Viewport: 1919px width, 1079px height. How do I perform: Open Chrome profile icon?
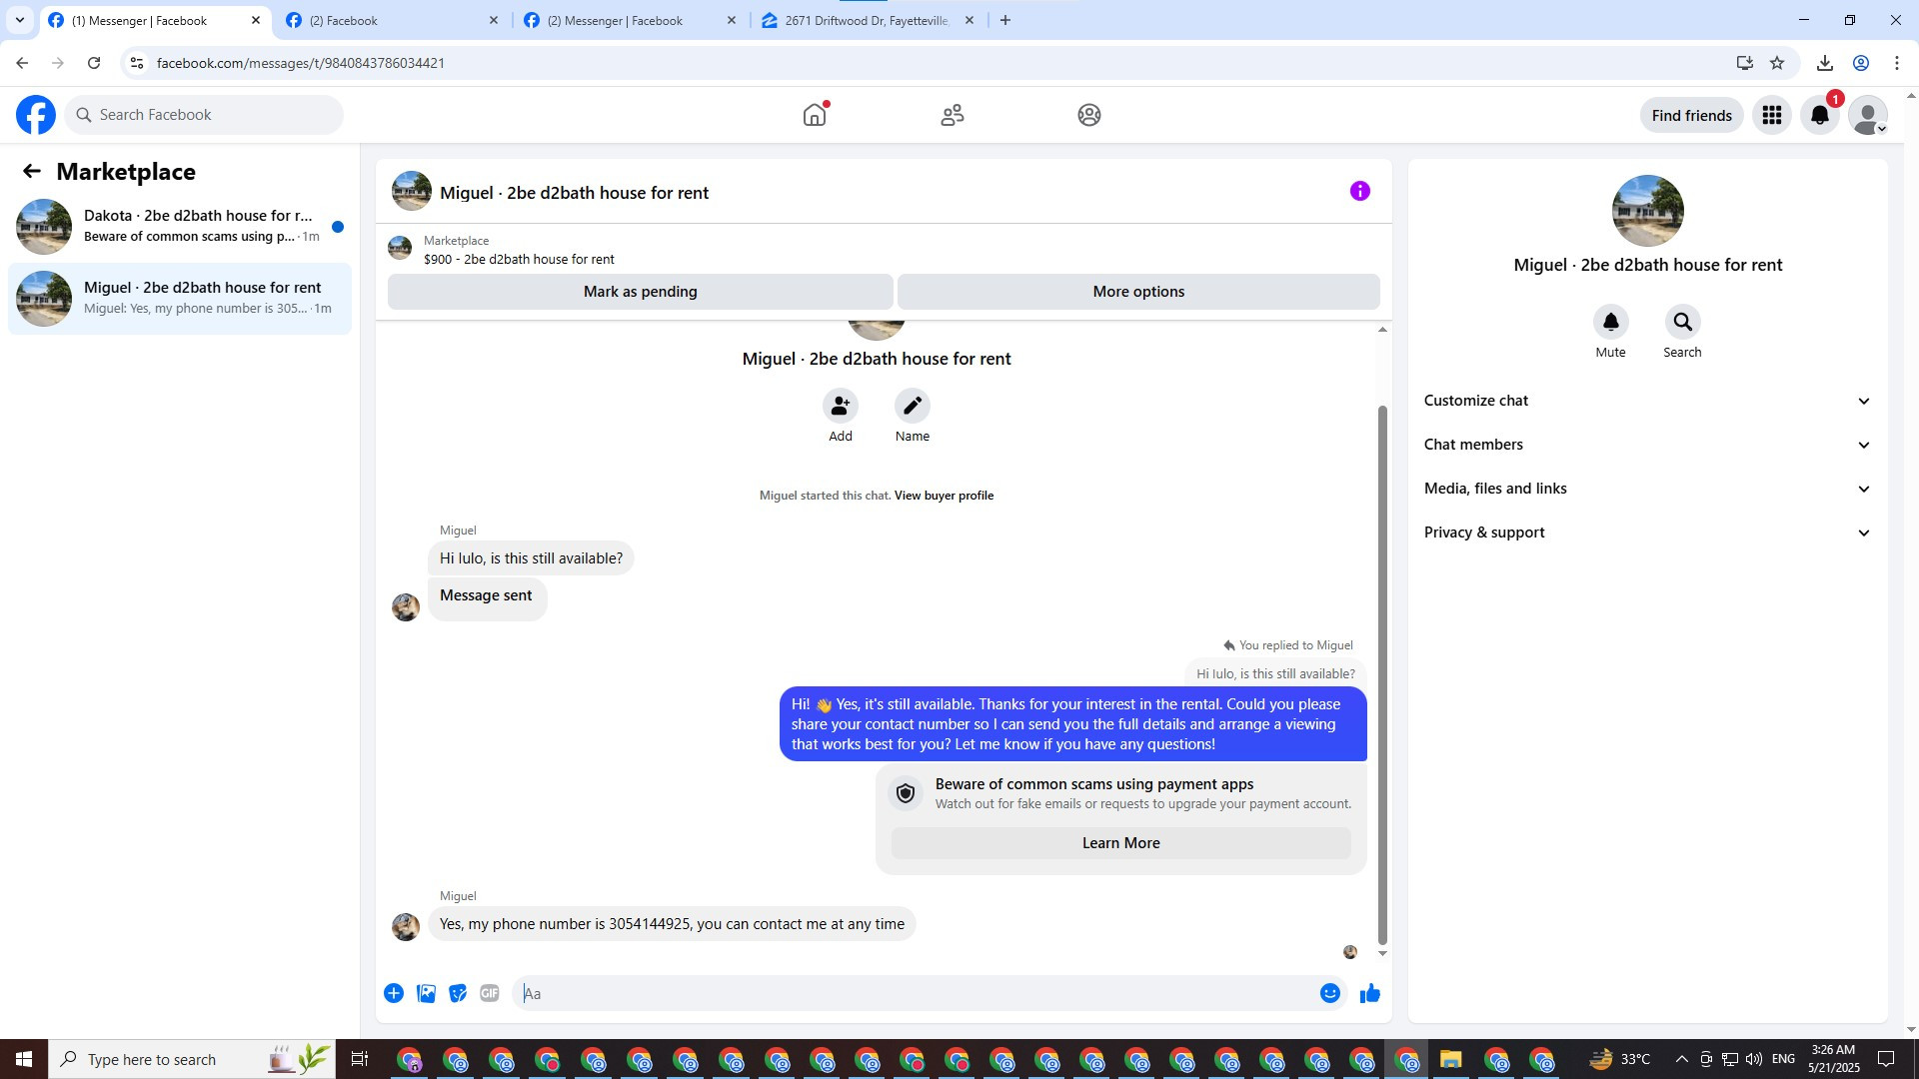coord(1861,63)
